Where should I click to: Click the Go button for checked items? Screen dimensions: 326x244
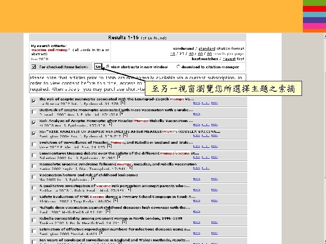[98, 66]
